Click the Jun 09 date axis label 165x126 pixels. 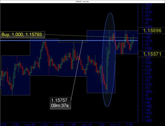click(58, 125)
